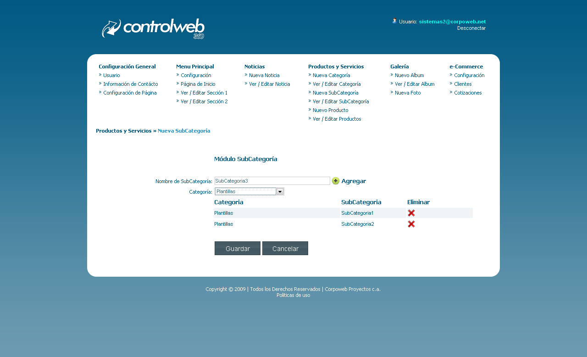Select Nuevo Album under Galería
The height and width of the screenshot is (357, 587).
click(409, 75)
